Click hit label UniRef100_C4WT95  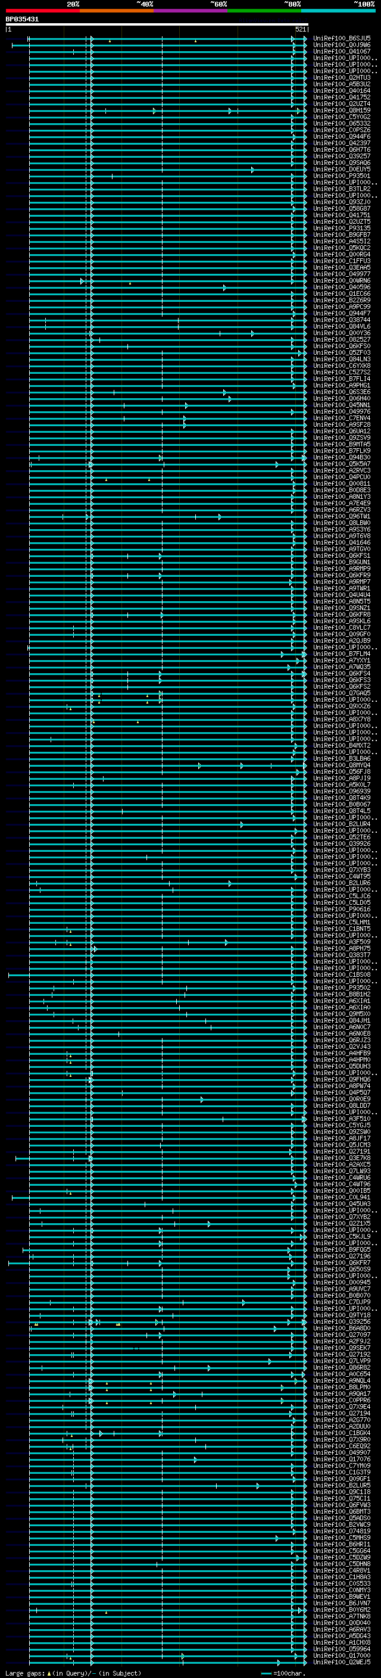pyautogui.click(x=342, y=877)
